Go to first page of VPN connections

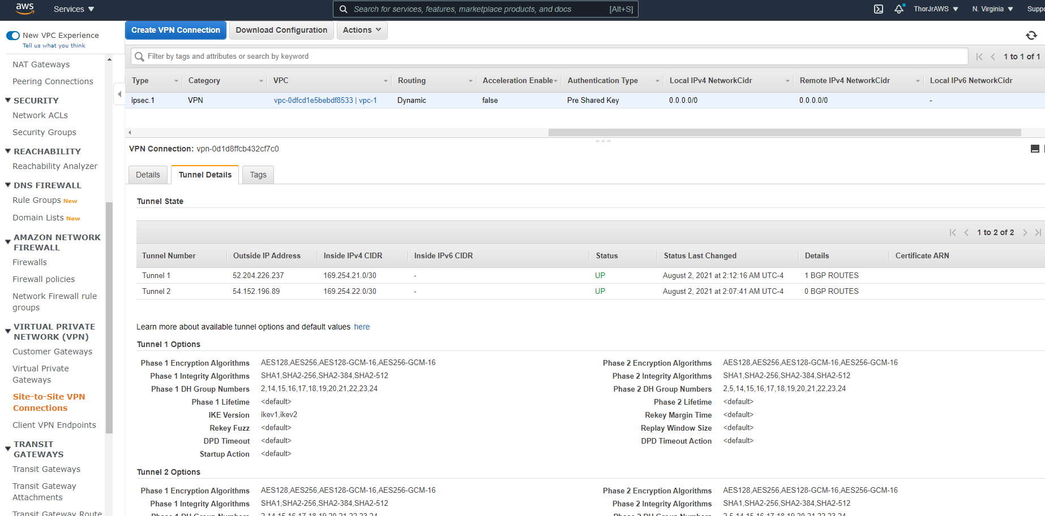tap(979, 57)
